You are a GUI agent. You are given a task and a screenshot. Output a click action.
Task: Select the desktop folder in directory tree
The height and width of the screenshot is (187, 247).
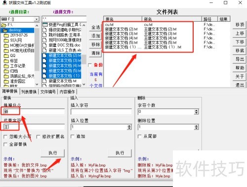[x=15, y=30]
